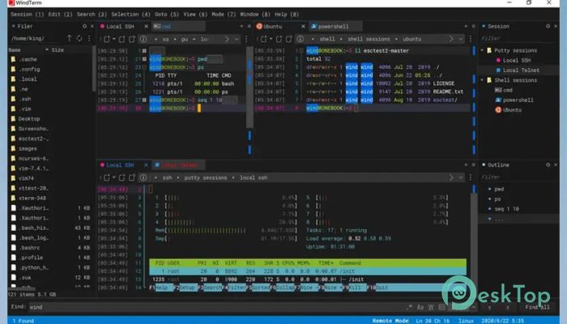Click the 'pu' breadcrumb in top-left terminal
The image size is (567, 324).
(x=185, y=39)
